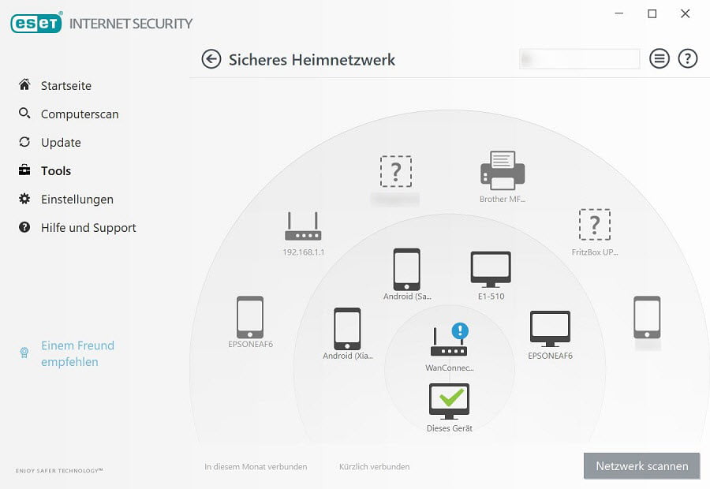The width and height of the screenshot is (710, 489).
Task: Select the EPSONEAF6 monitor device icon
Action: click(550, 329)
